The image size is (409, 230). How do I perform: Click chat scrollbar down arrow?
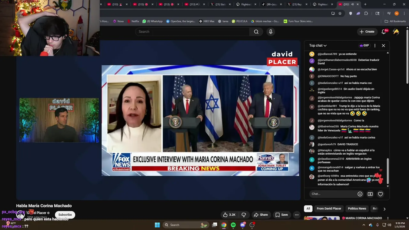click(388, 186)
